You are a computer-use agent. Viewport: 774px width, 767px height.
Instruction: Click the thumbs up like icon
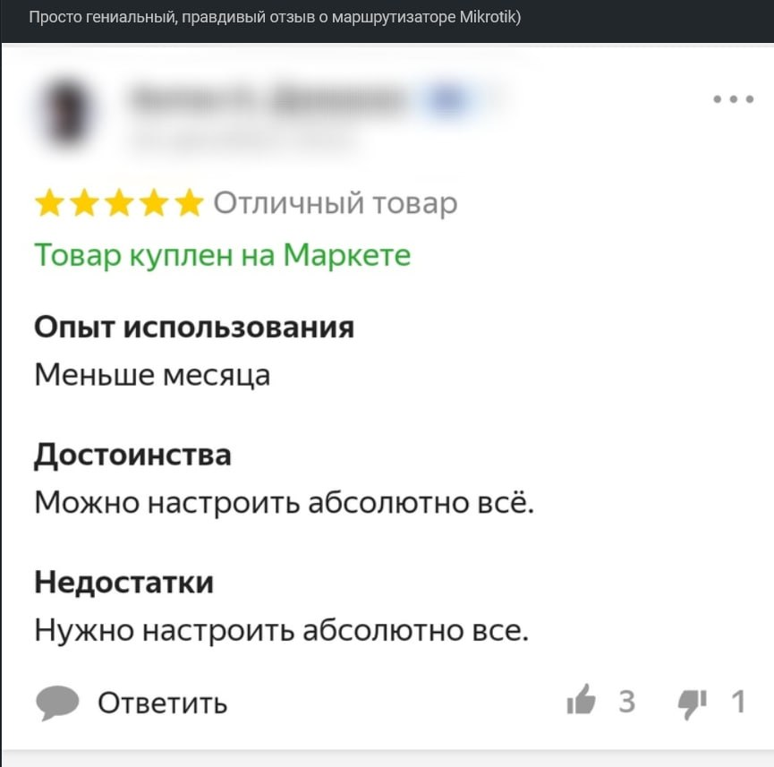pos(582,701)
